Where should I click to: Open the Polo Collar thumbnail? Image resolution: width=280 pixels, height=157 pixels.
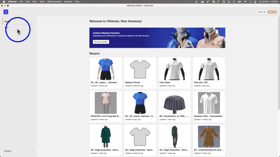tap(174, 69)
